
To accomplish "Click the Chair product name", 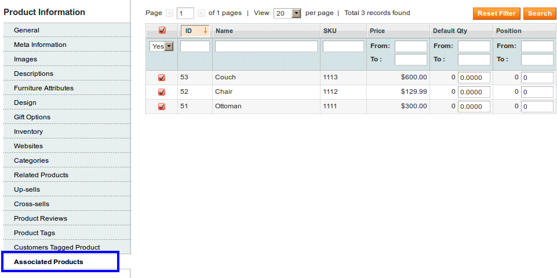I will 224,92.
